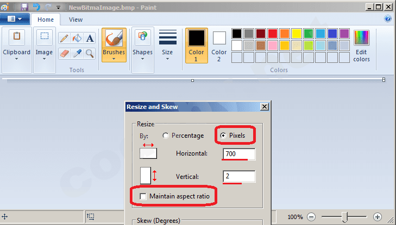Click the Brushes tool icon
The image size is (396, 225).
[x=114, y=38]
